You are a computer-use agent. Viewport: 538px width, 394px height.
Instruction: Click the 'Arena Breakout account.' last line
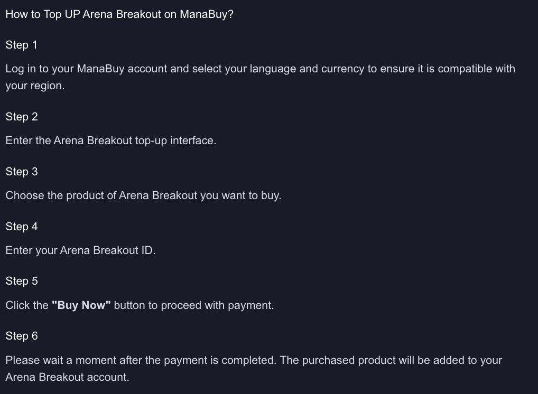click(67, 377)
